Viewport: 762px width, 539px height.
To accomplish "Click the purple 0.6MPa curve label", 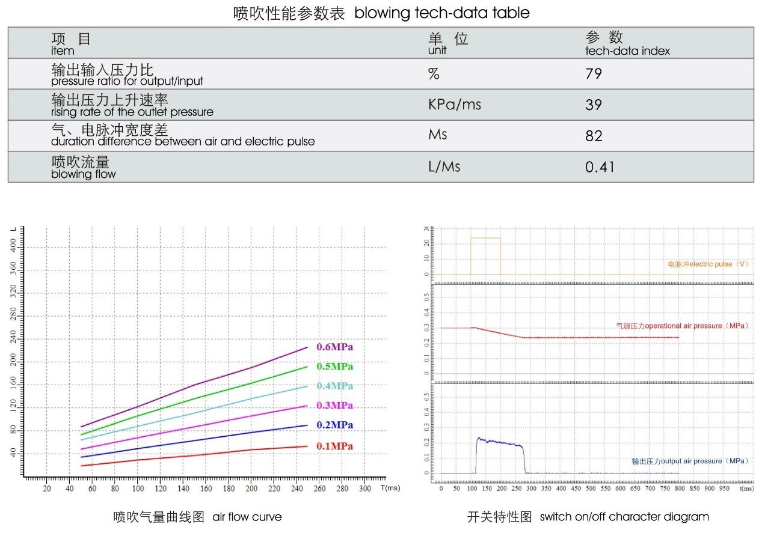I will coord(334,347).
